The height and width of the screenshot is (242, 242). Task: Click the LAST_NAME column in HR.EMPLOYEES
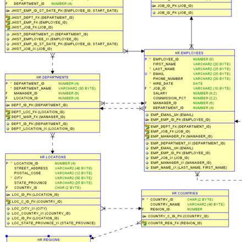[x=164, y=69]
